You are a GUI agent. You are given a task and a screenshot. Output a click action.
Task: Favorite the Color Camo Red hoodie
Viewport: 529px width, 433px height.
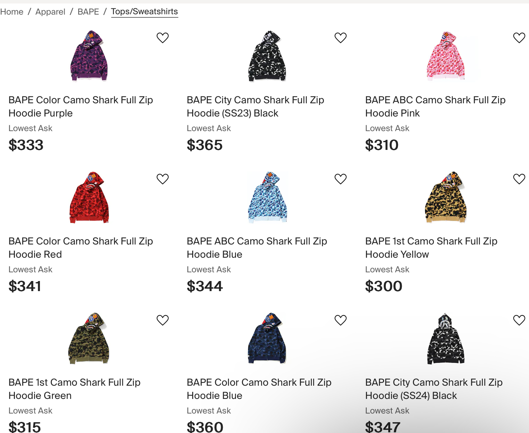pyautogui.click(x=163, y=179)
